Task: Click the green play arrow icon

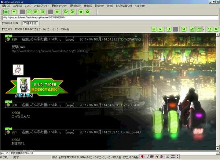Action: coord(160,29)
